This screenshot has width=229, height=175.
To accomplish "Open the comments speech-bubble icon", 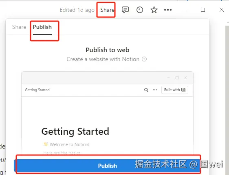I will [126, 10].
